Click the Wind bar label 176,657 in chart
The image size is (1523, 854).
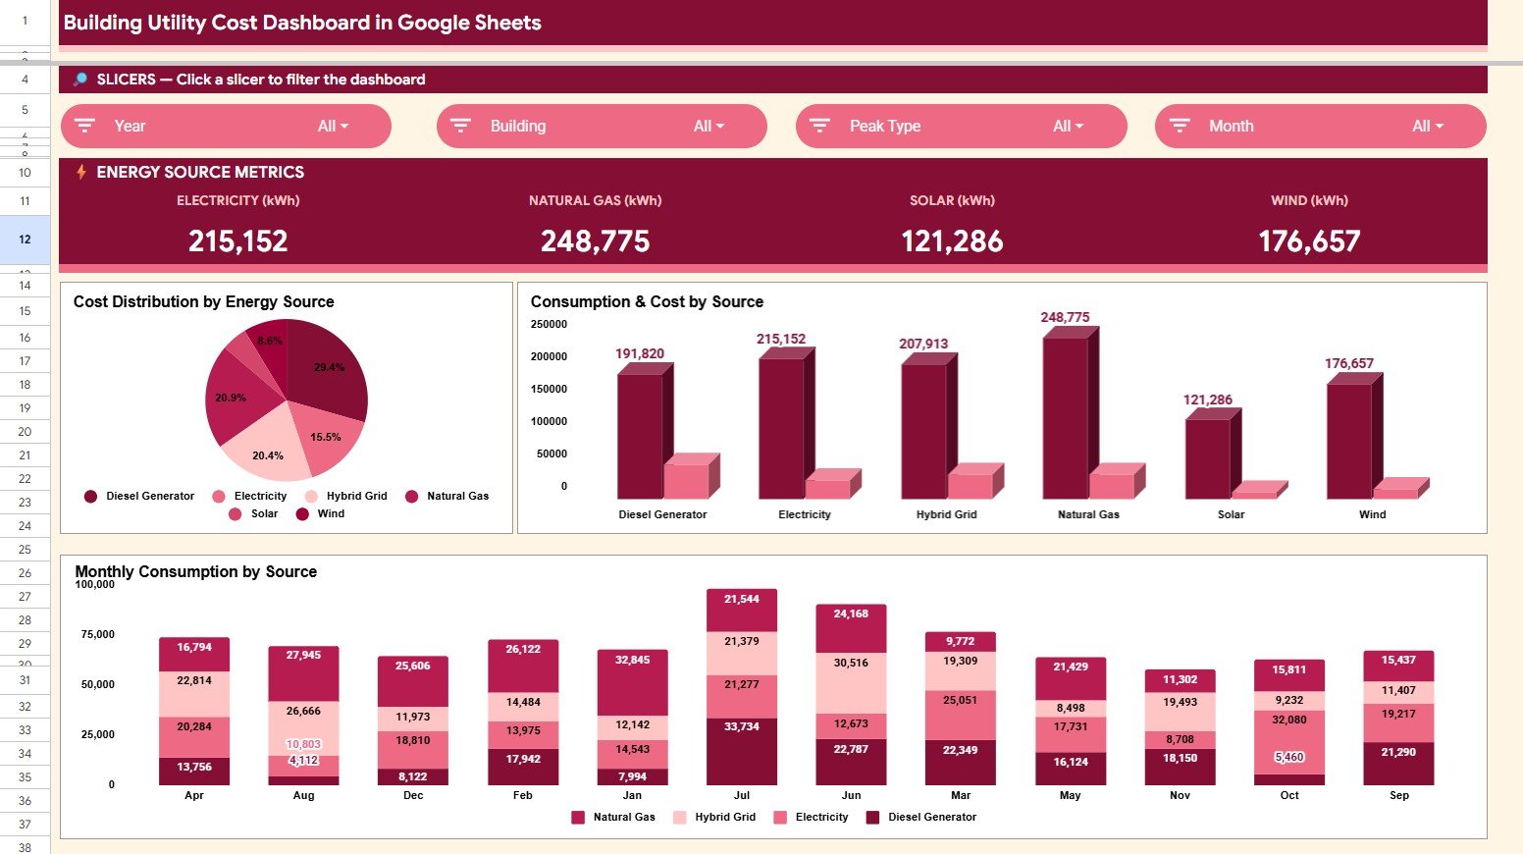point(1349,364)
